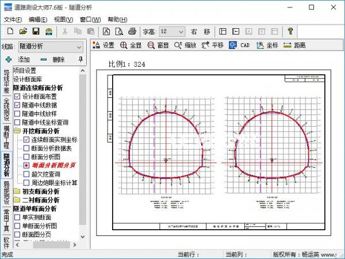
Task: Toggle 连续断面实测坐标 checkbox
Action: pos(26,140)
